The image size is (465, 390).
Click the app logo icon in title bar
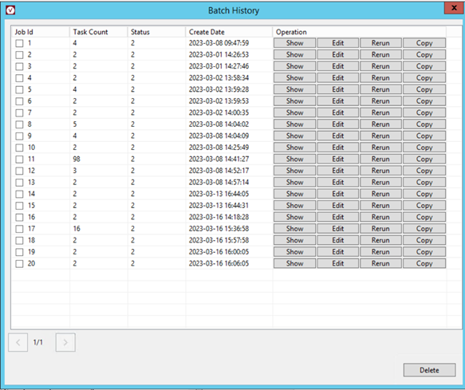point(10,10)
